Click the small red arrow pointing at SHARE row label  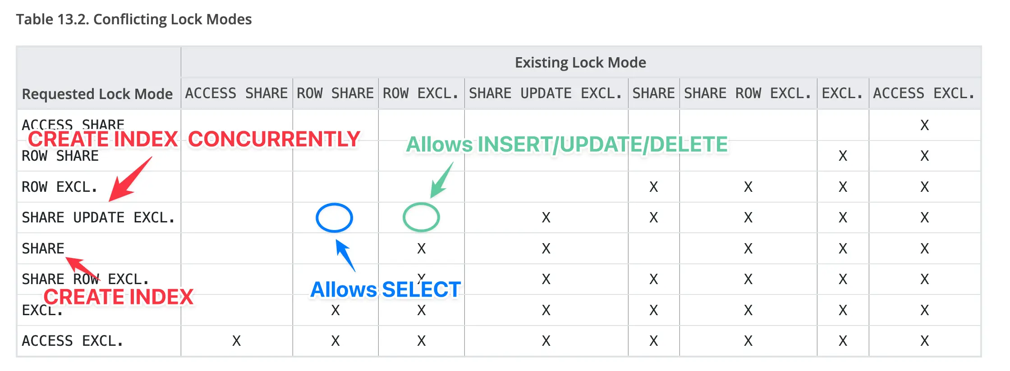point(82,267)
